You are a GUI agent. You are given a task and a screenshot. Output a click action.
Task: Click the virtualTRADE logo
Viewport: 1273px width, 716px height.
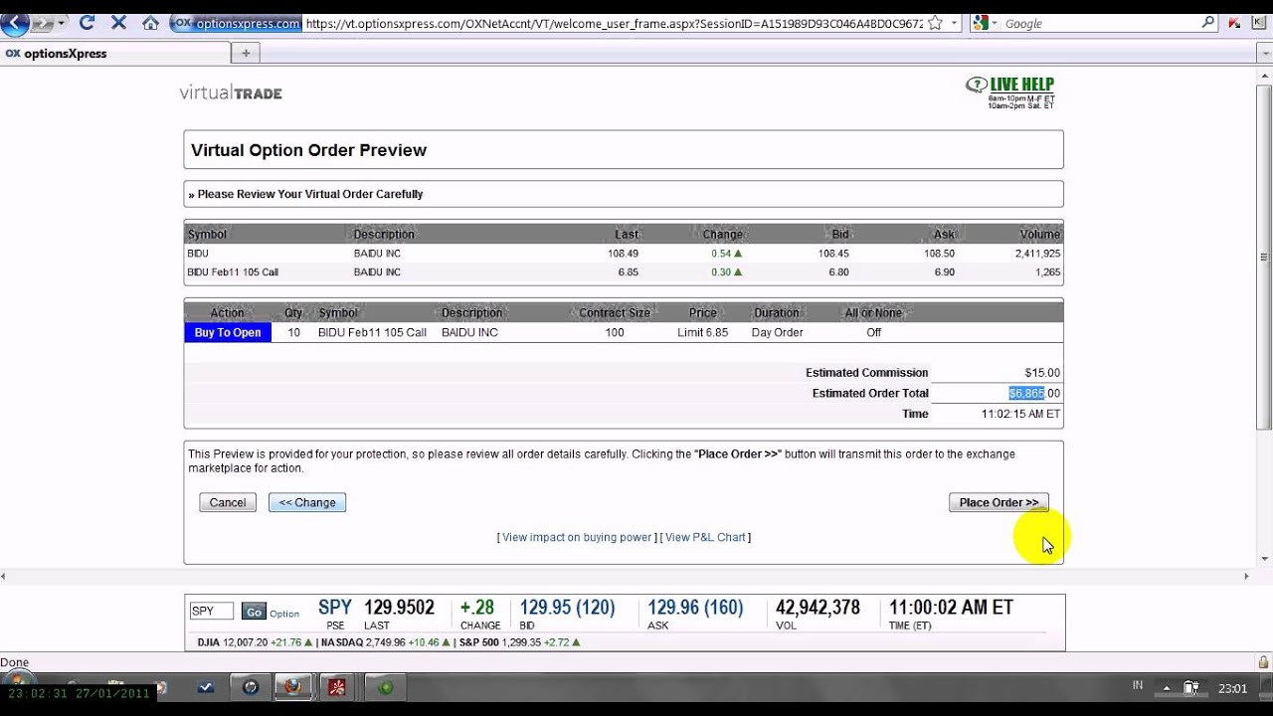[x=231, y=92]
